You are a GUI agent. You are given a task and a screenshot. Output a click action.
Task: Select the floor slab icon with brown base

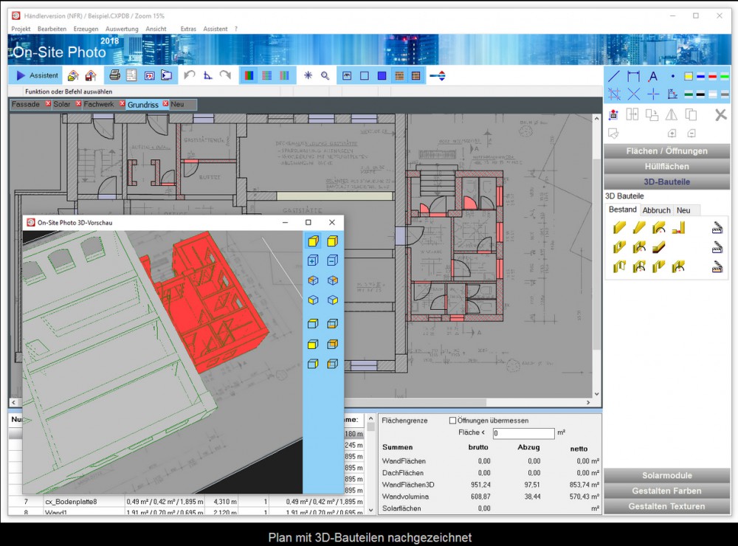point(658,248)
